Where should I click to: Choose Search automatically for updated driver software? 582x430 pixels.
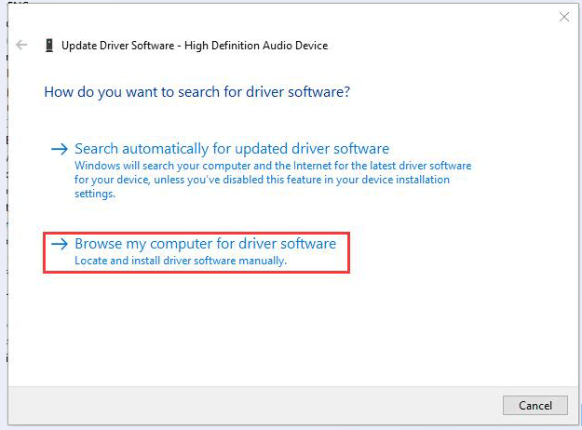[x=232, y=149]
